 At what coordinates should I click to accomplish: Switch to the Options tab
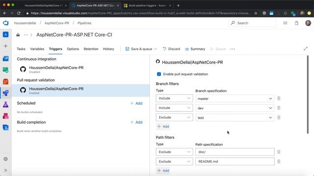point(73,49)
